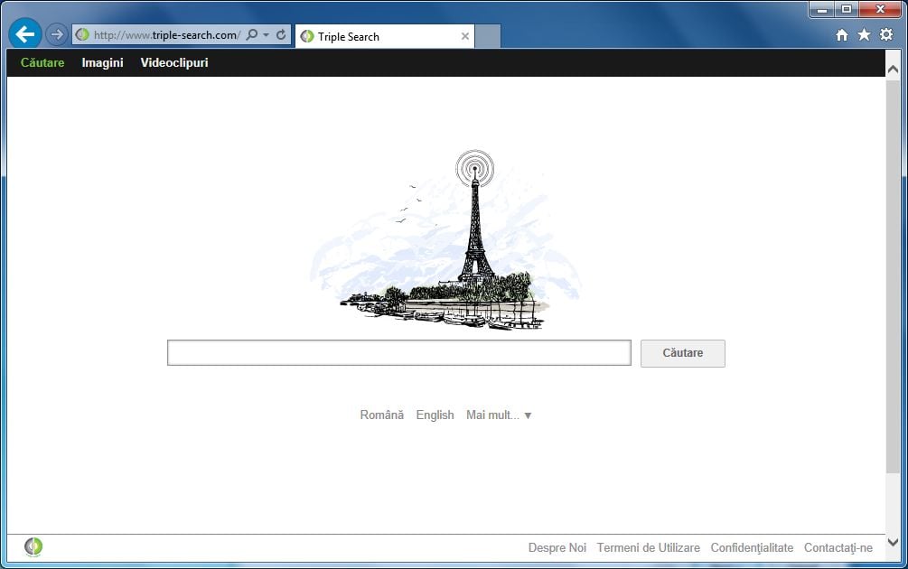908x569 pixels.
Task: Choose Română language link
Action: [381, 415]
